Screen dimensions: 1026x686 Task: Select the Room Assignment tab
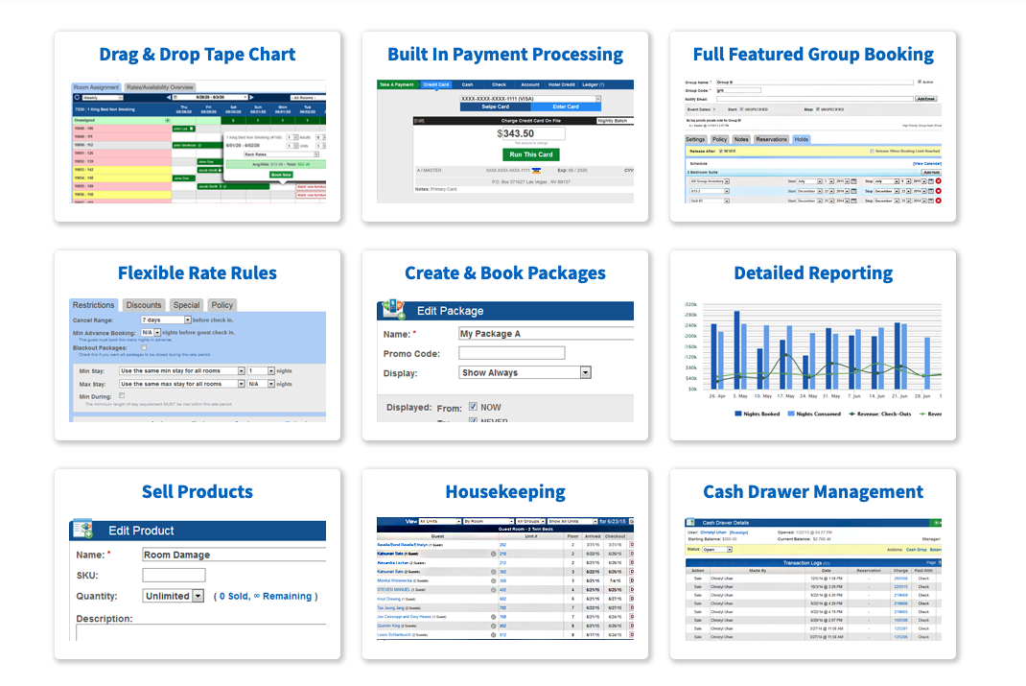[x=96, y=87]
